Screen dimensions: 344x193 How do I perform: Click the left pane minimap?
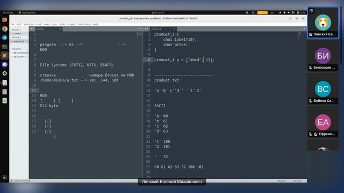(139, 35)
